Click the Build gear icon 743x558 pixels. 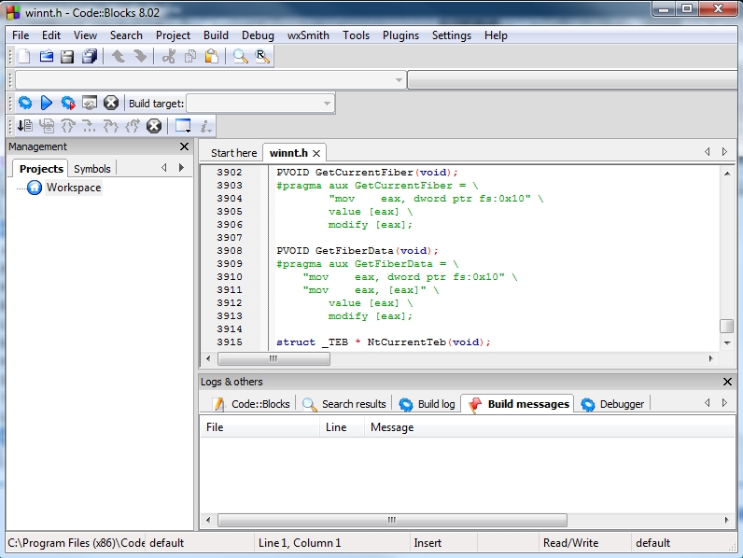(25, 104)
